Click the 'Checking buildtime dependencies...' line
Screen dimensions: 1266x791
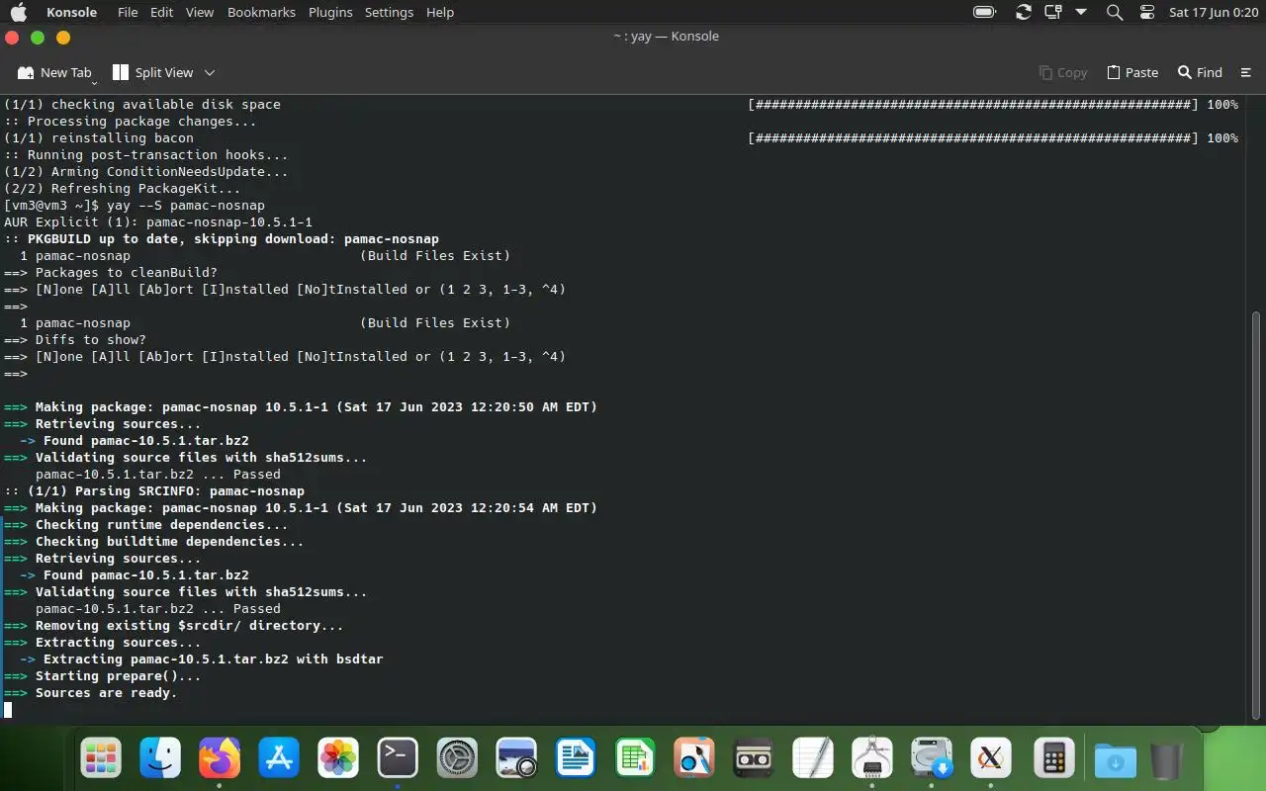tap(170, 541)
